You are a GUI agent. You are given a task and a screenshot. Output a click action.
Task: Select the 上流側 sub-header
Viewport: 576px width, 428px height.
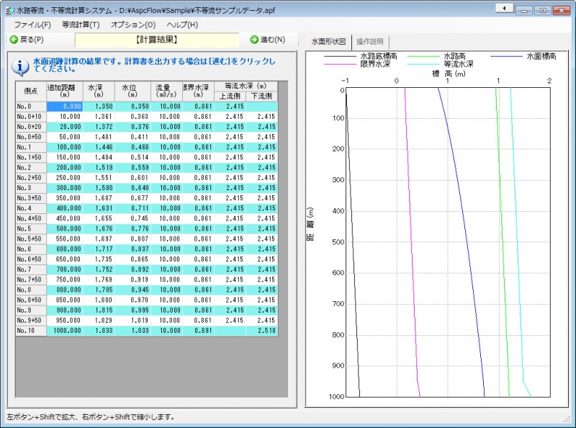230,97
